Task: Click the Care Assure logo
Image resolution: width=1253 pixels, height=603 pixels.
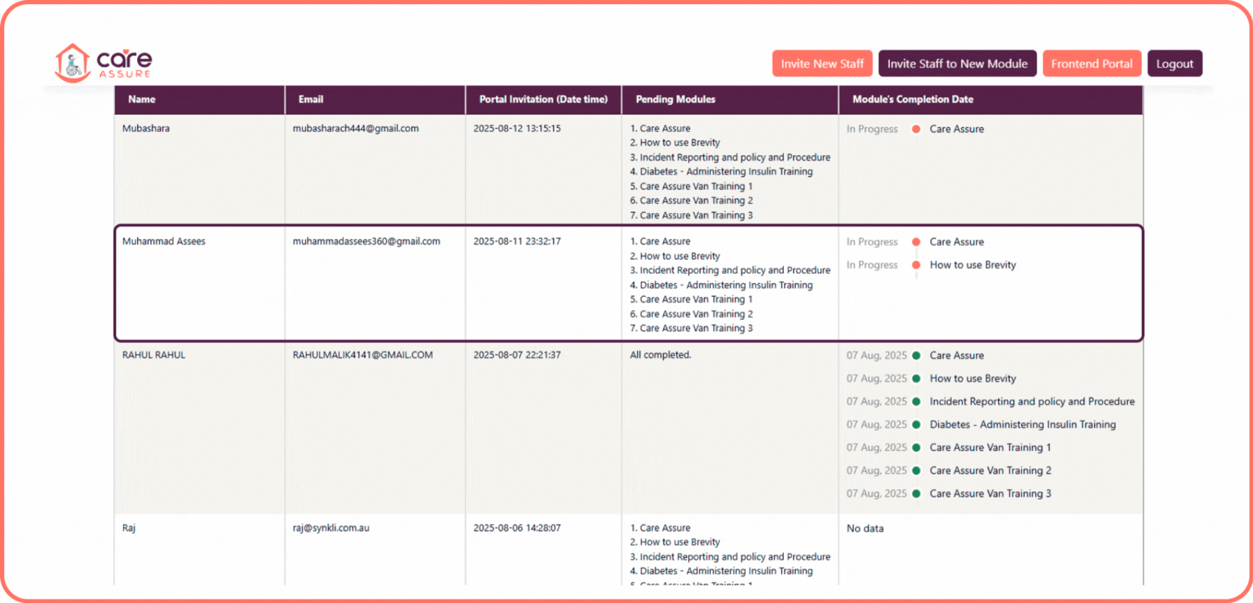Action: (x=103, y=63)
